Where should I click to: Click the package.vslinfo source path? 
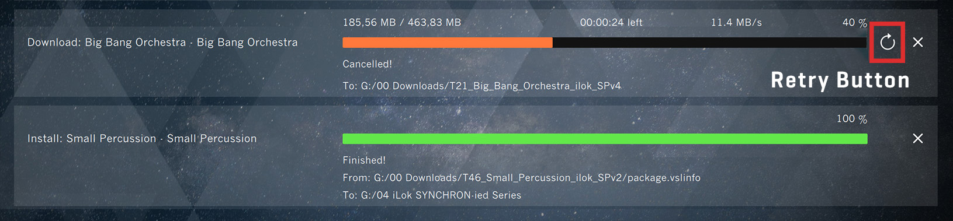[x=521, y=178]
